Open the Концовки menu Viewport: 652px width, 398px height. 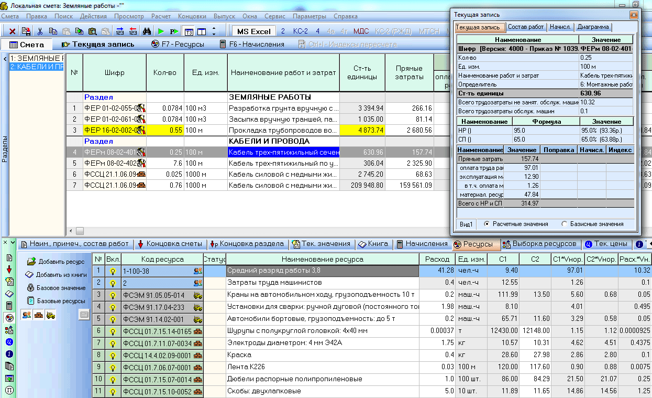(192, 16)
